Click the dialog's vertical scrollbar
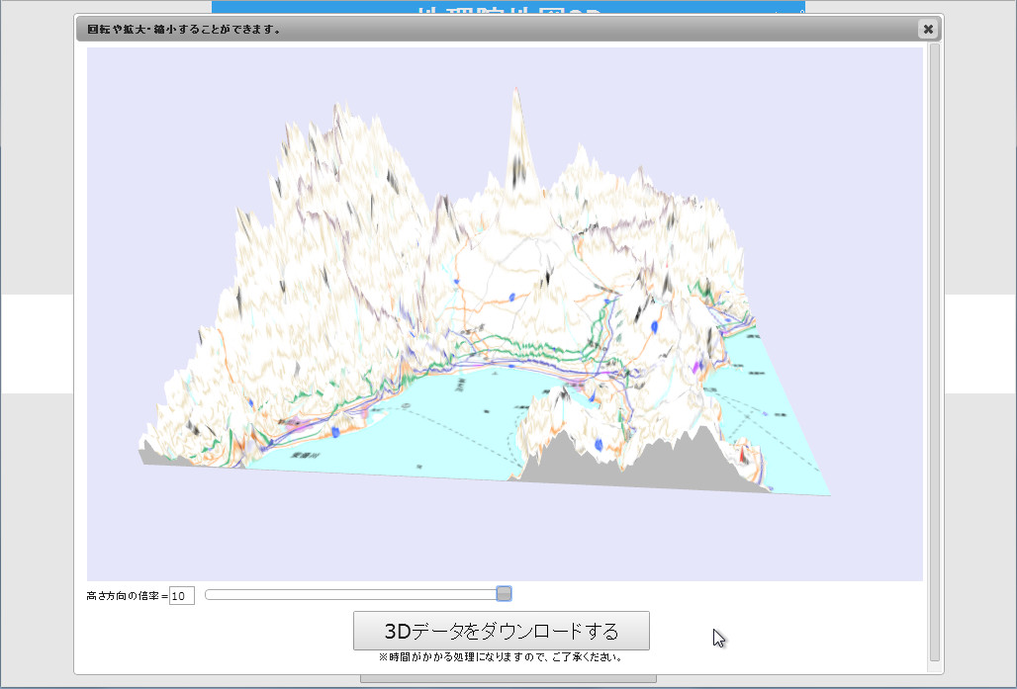Viewport: 1017px width, 689px height. pyautogui.click(x=934, y=353)
